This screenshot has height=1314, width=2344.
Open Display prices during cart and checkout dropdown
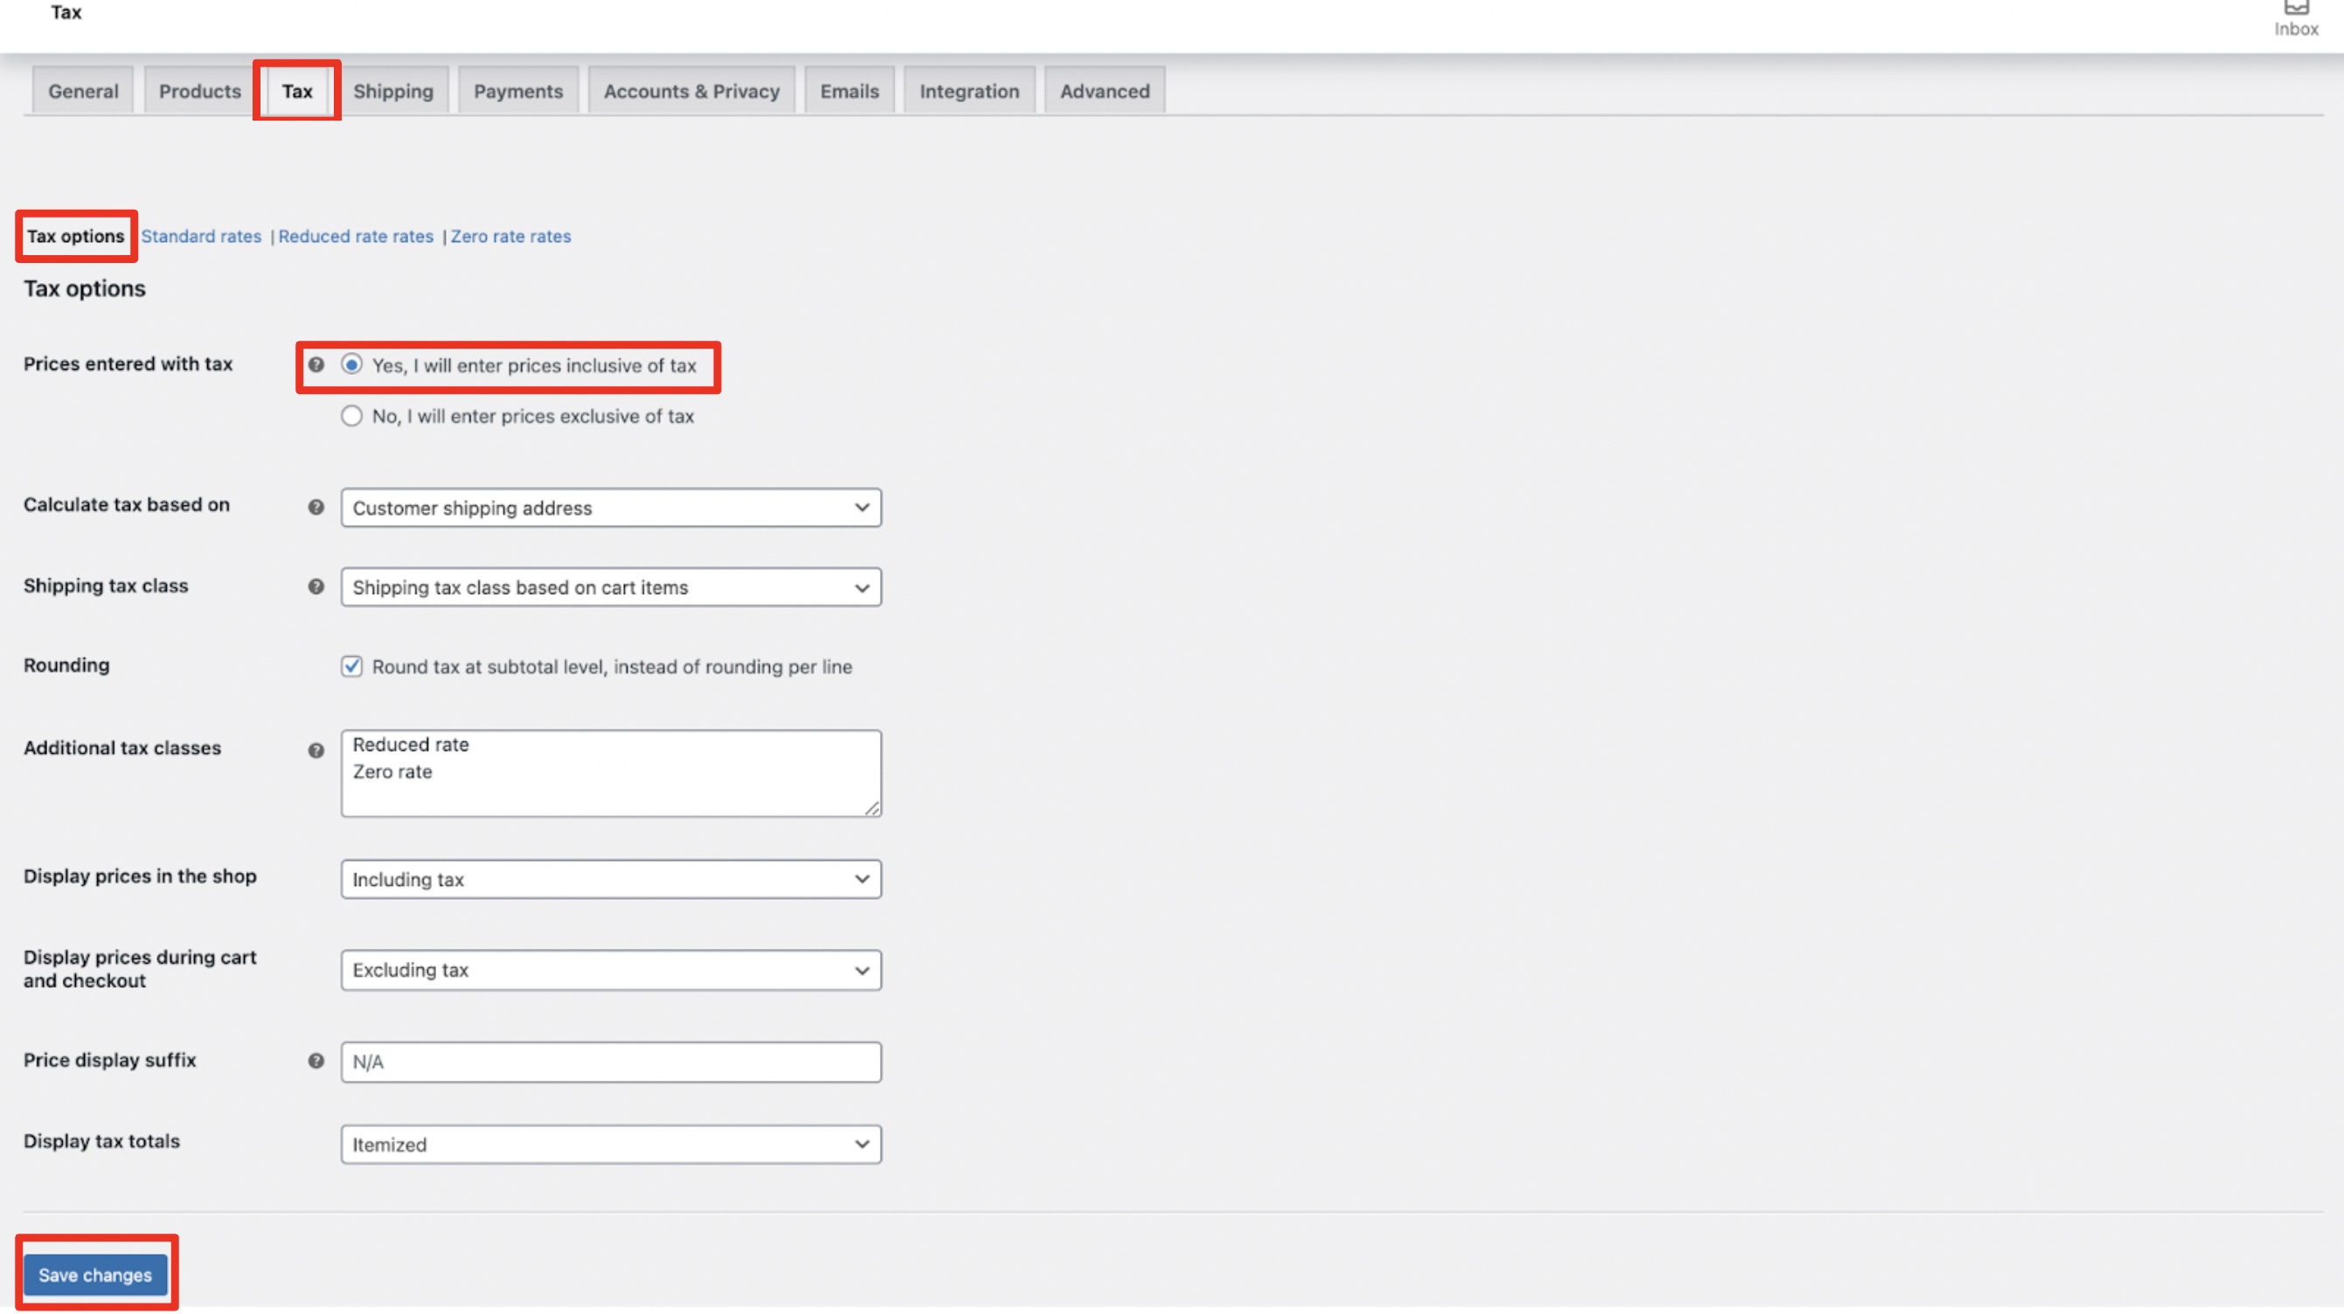click(611, 971)
